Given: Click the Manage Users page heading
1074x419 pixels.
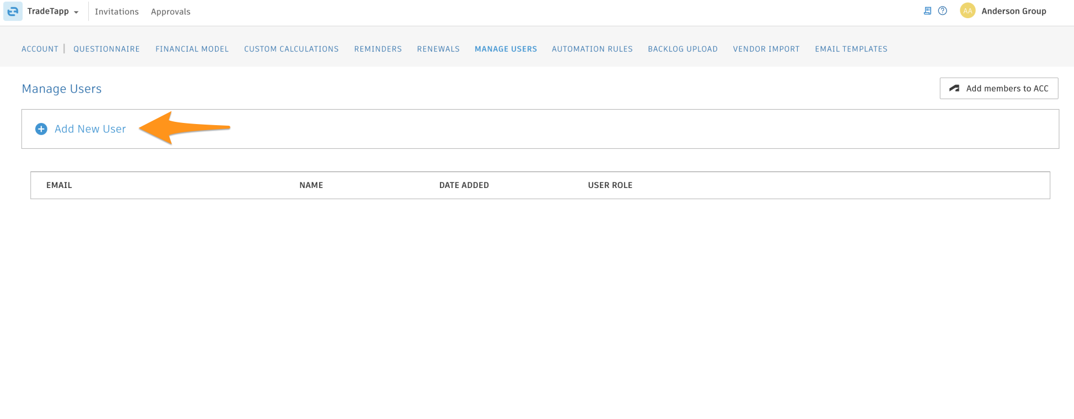Looking at the screenshot, I should tap(62, 89).
